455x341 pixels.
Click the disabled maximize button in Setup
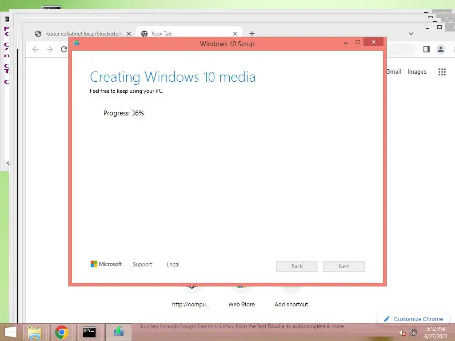[358, 42]
